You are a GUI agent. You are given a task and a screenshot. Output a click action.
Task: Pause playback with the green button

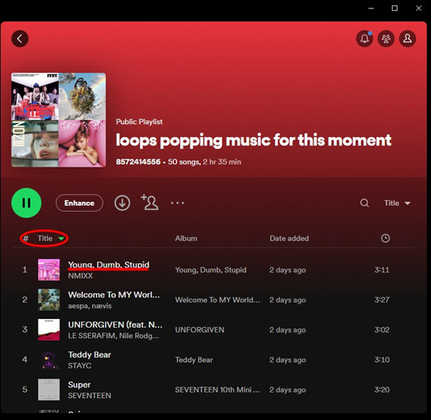point(27,203)
